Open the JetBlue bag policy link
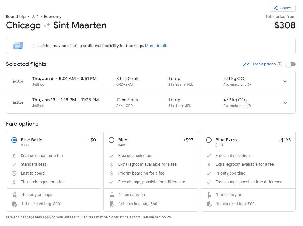 [x=156, y=217]
